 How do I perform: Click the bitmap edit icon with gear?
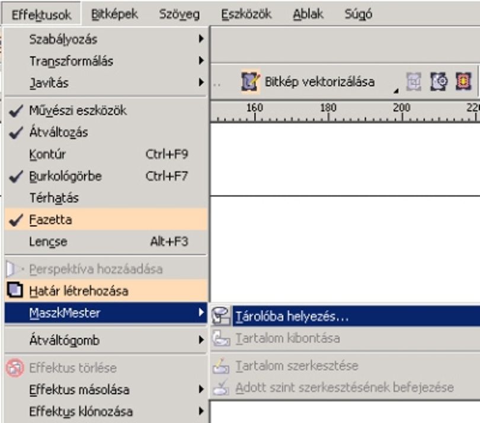point(439,81)
